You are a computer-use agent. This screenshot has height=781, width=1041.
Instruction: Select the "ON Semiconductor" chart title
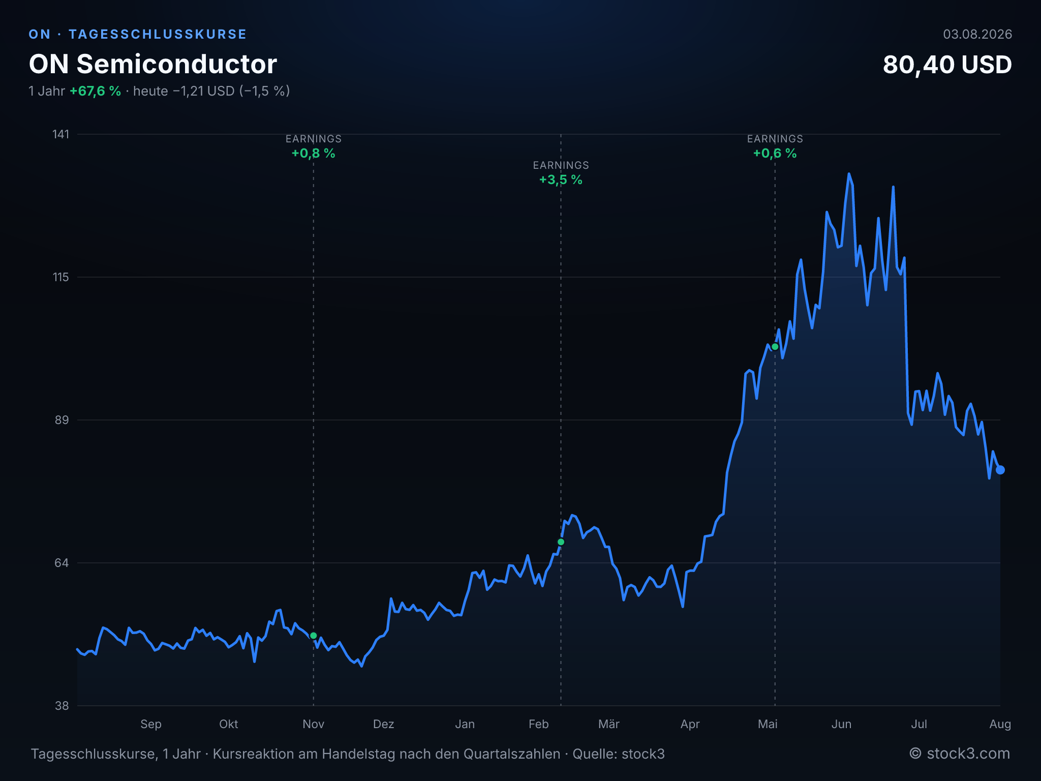pyautogui.click(x=153, y=64)
